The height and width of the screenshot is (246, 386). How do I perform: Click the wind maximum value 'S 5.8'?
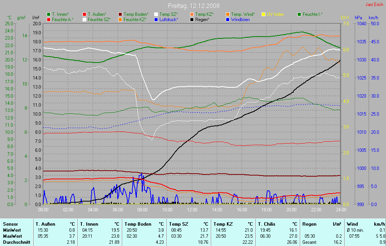point(380,236)
